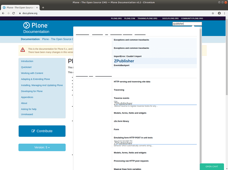Open Traverse events search result

click(x=121, y=98)
